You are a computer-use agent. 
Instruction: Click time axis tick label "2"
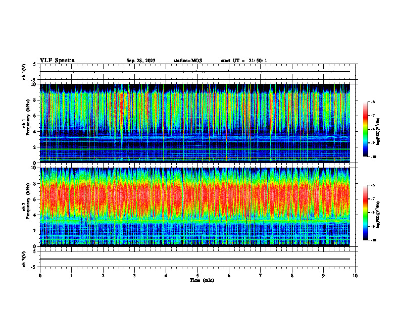(103, 276)
